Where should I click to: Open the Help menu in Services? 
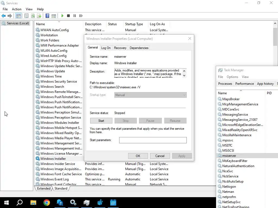click(x=40, y=9)
